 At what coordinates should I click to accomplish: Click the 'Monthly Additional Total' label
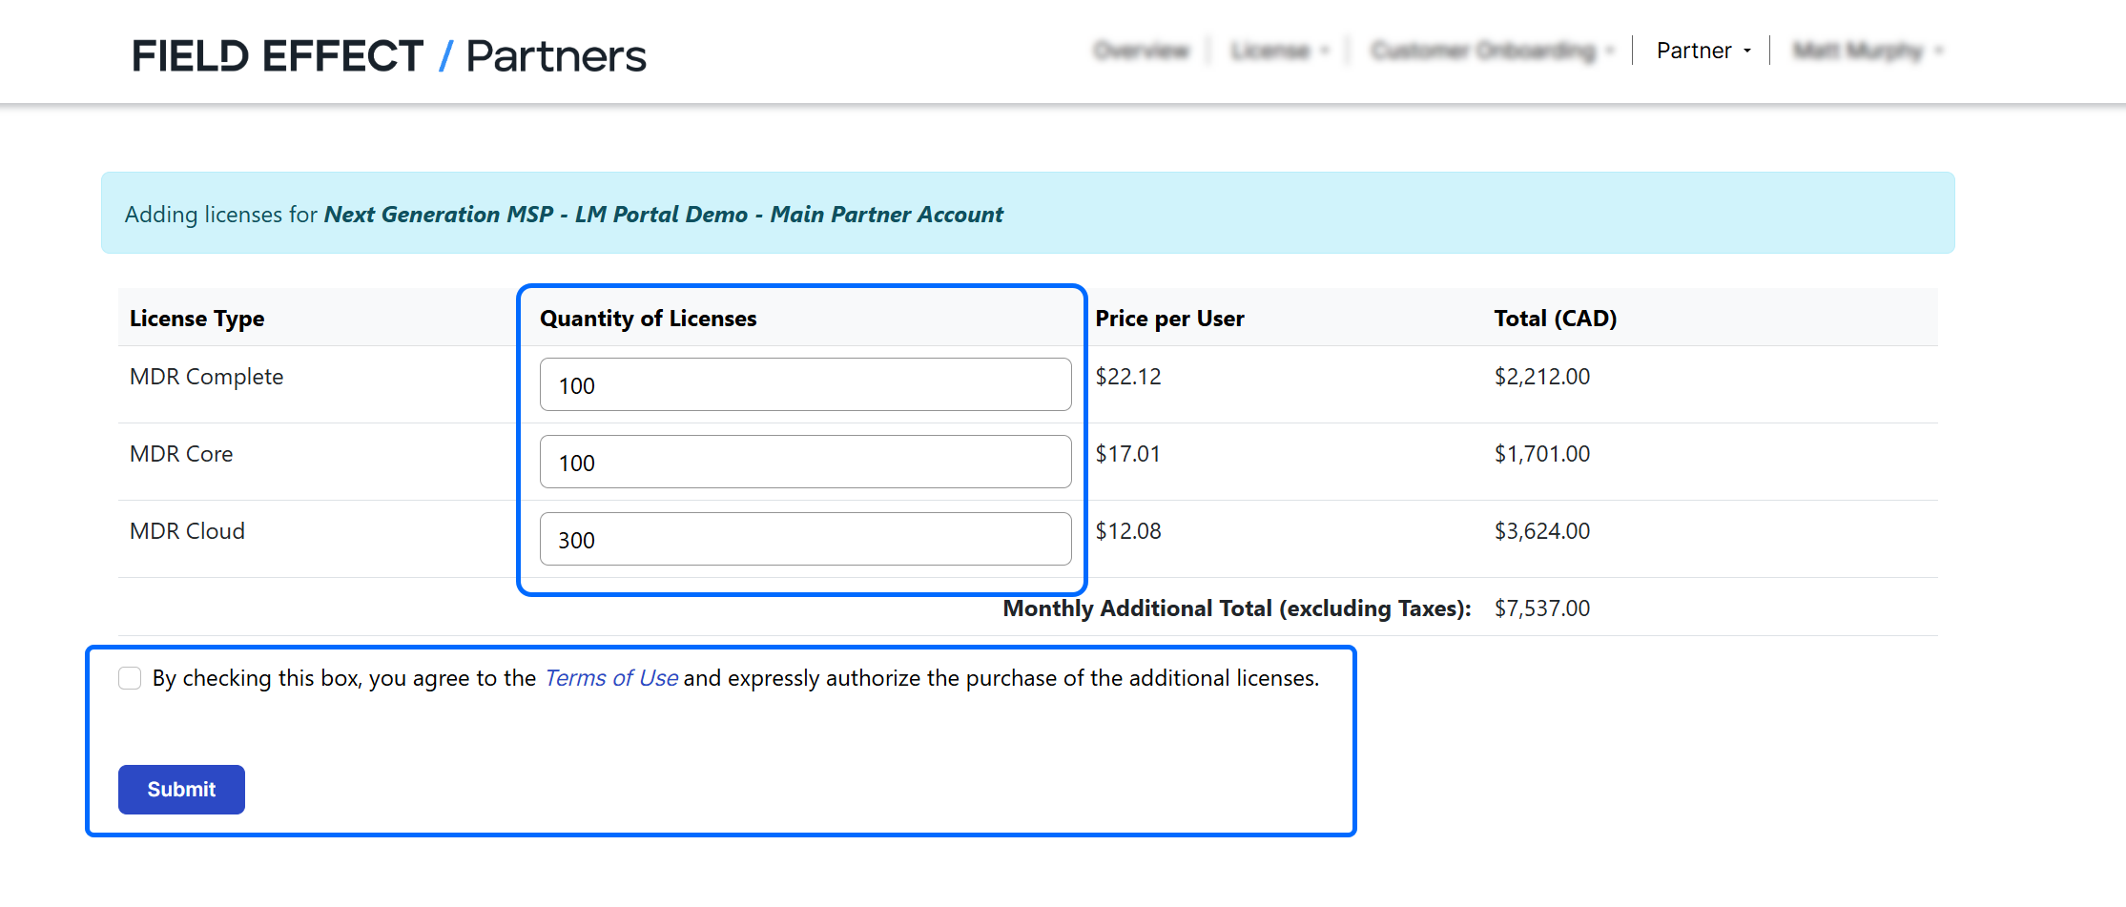1237,608
